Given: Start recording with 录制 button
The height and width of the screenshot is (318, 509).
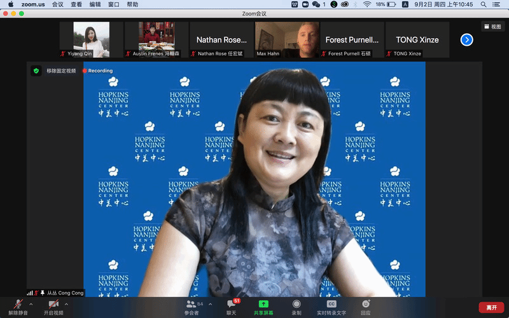Looking at the screenshot, I should 296,307.
